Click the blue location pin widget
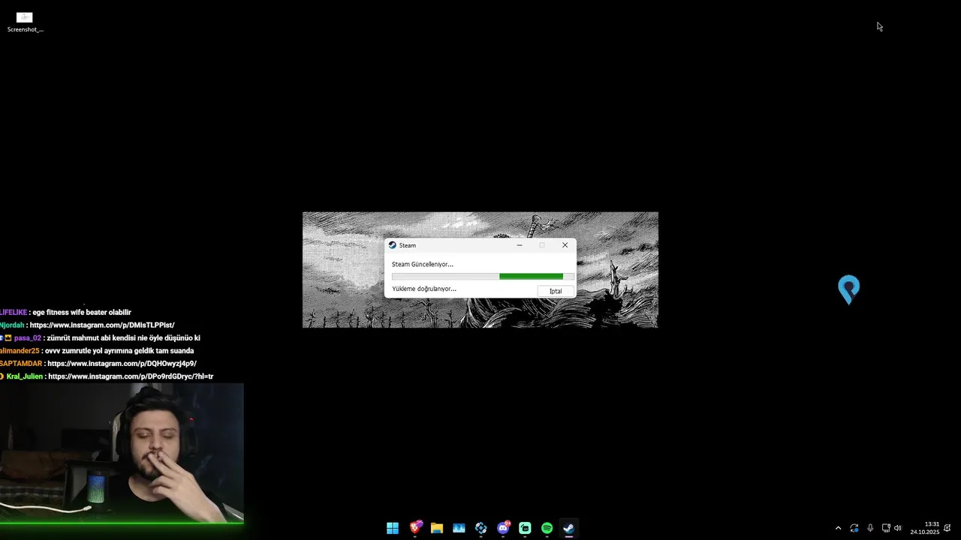 (x=848, y=289)
